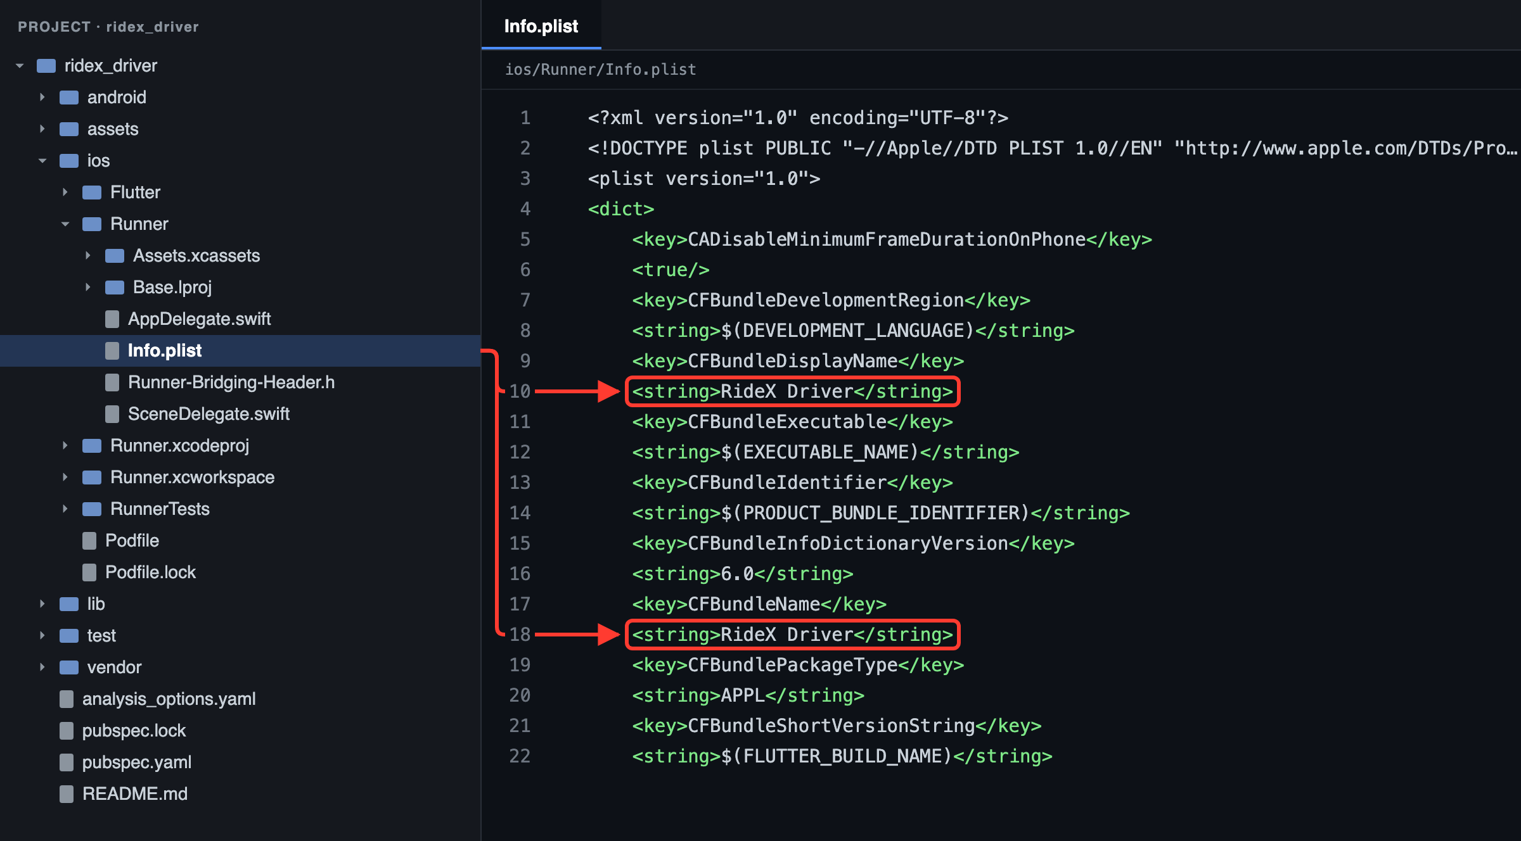This screenshot has height=841, width=1521.
Task: Expand the test folder arrow
Action: pos(42,636)
